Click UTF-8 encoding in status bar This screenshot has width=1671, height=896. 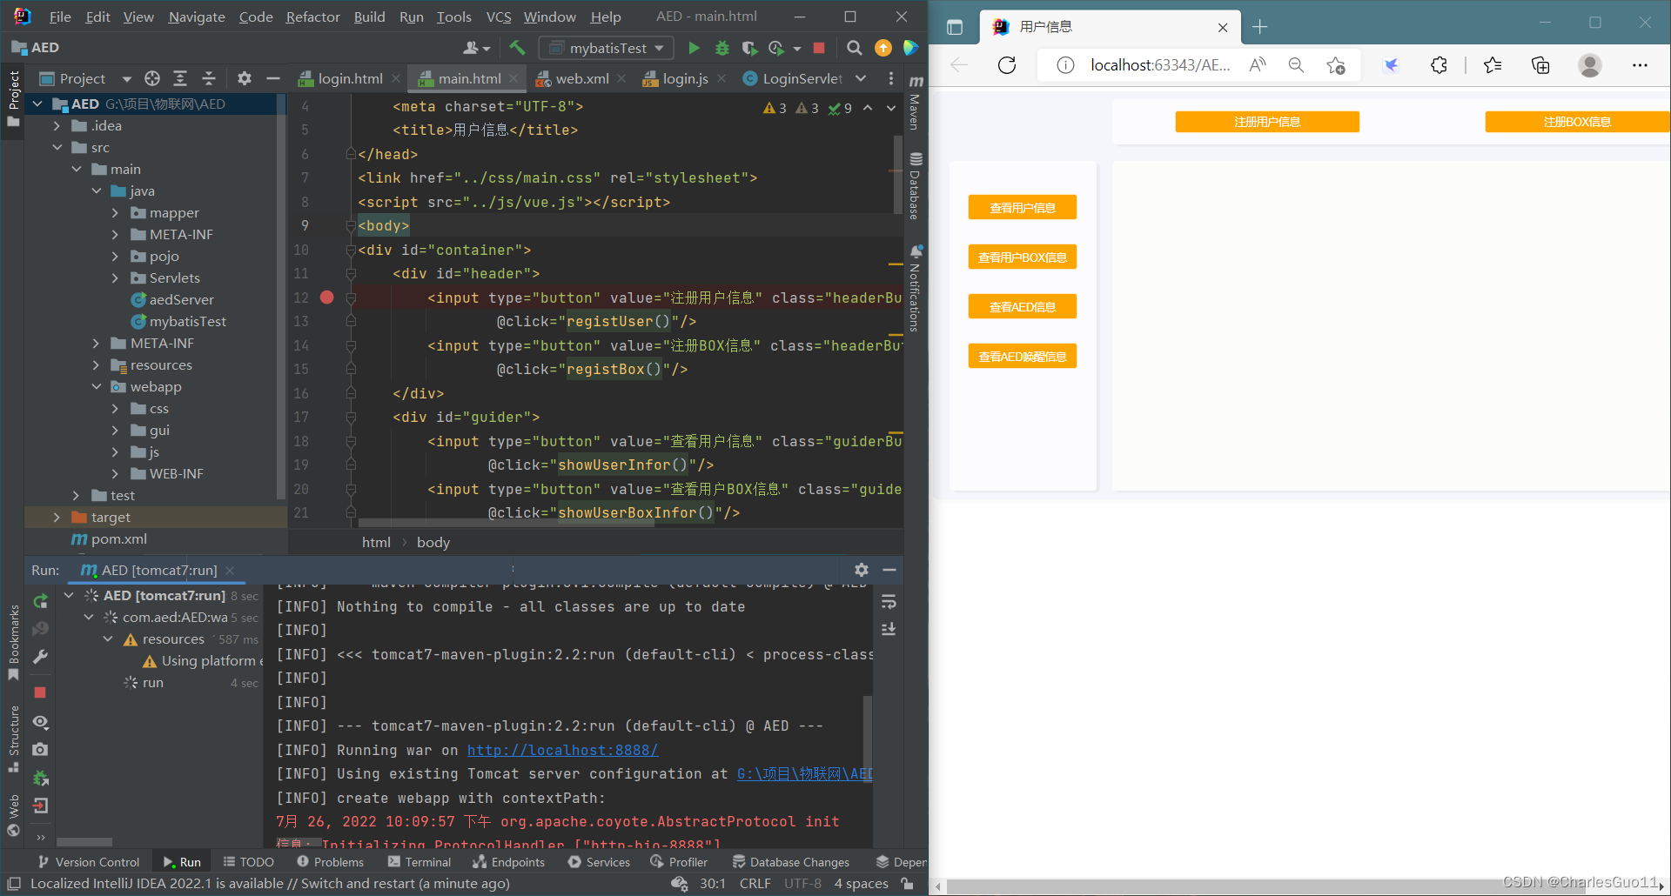pos(802,883)
